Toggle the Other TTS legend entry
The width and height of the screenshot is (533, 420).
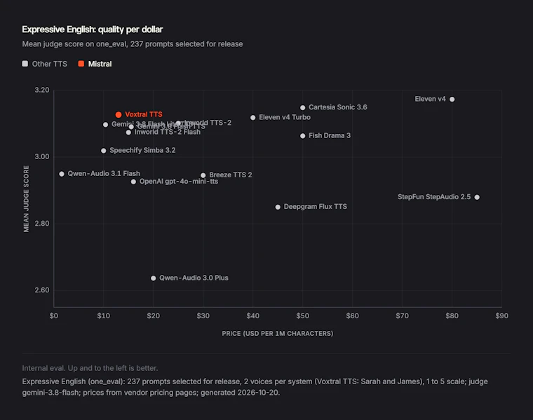pos(44,64)
